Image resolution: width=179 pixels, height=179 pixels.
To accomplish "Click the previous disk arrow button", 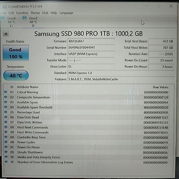I will tap(6, 34).
